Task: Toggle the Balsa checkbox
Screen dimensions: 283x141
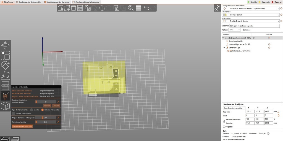Action: [249, 30]
